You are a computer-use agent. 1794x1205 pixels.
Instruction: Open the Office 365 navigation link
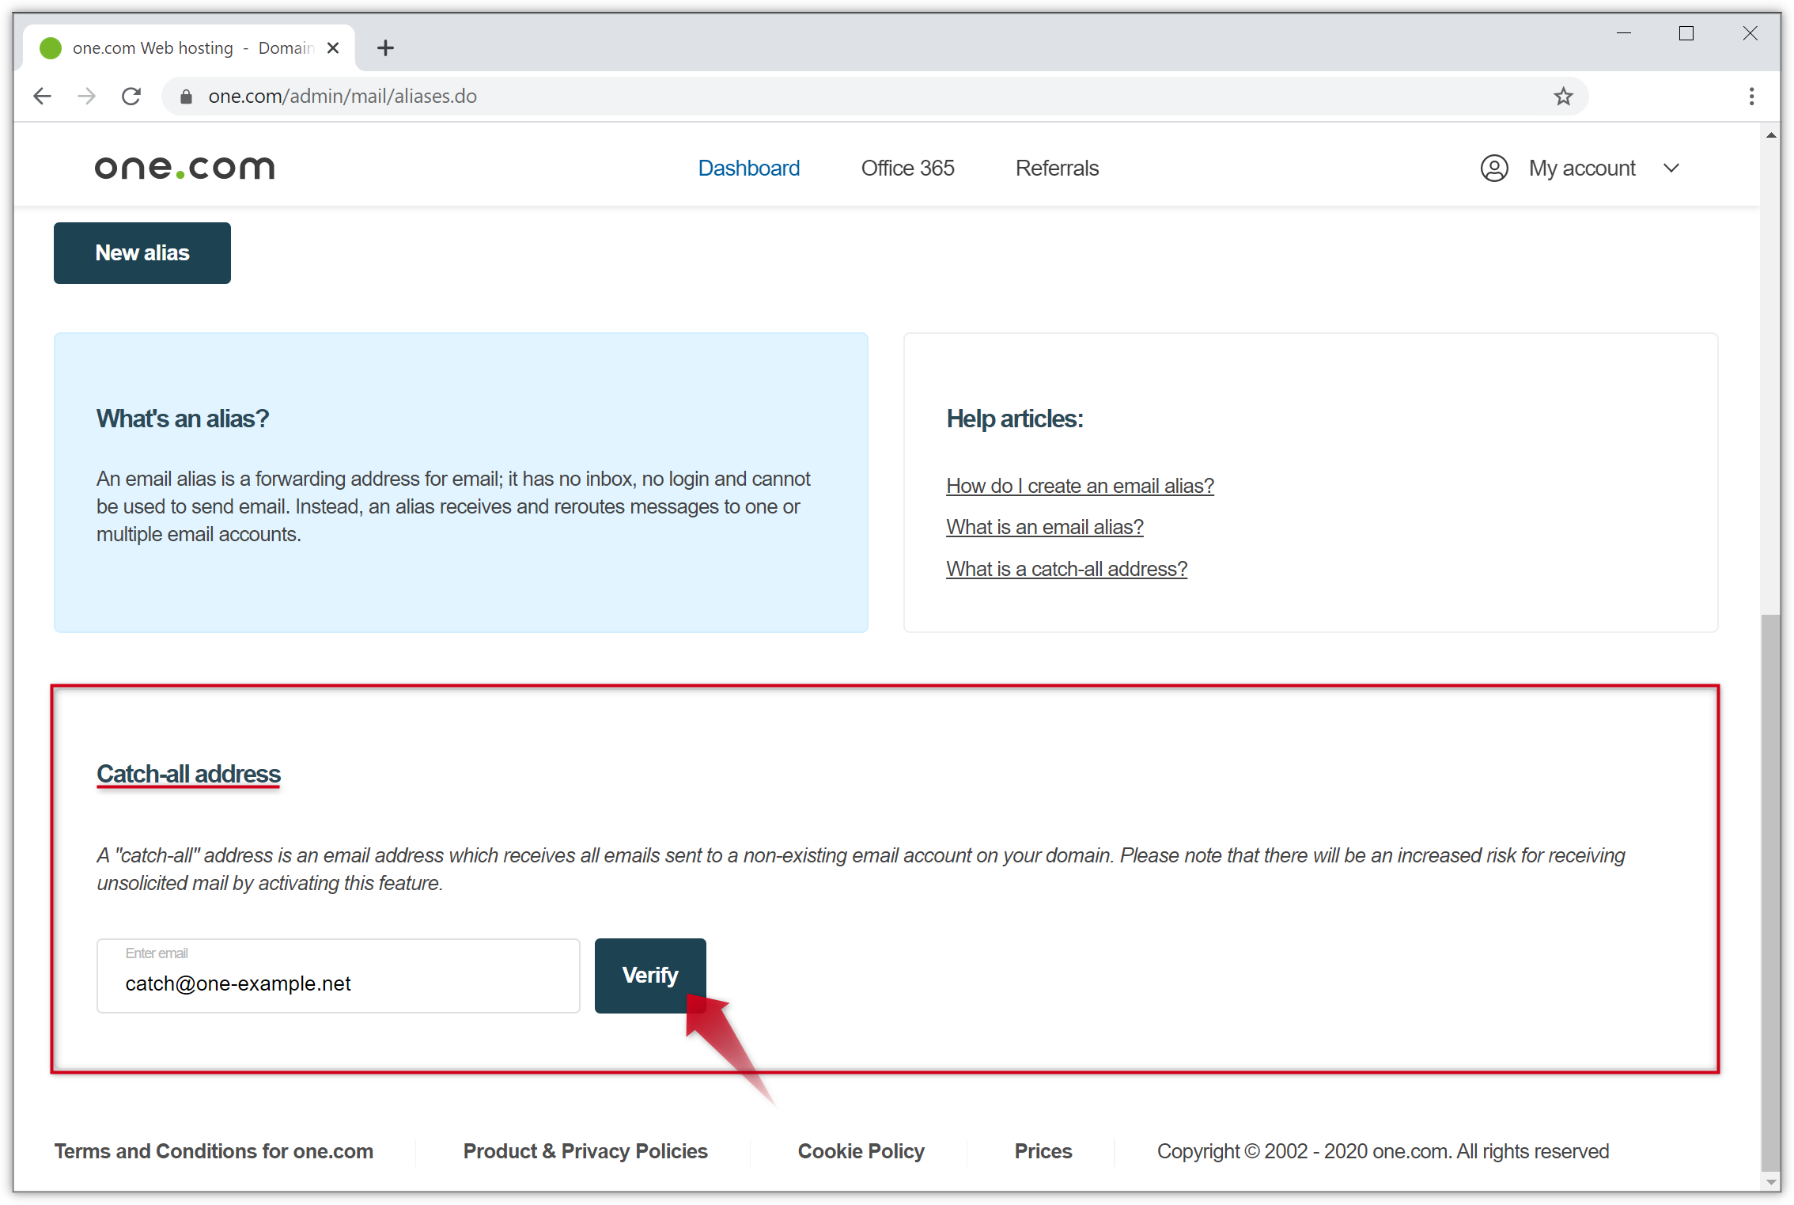coord(907,168)
